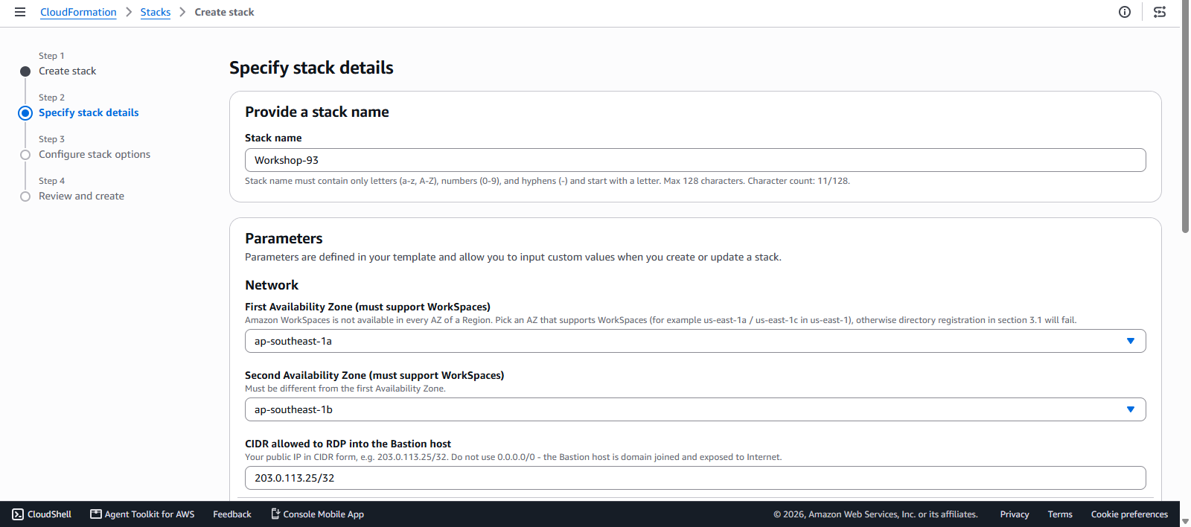Jump to Step 3 Configure stack options
Screen dimensions: 1191x527
pyautogui.click(x=95, y=154)
